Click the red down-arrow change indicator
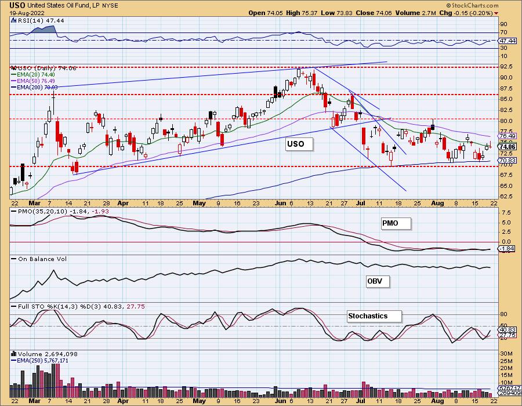Image resolution: width=522 pixels, height=406 pixels. coord(496,13)
